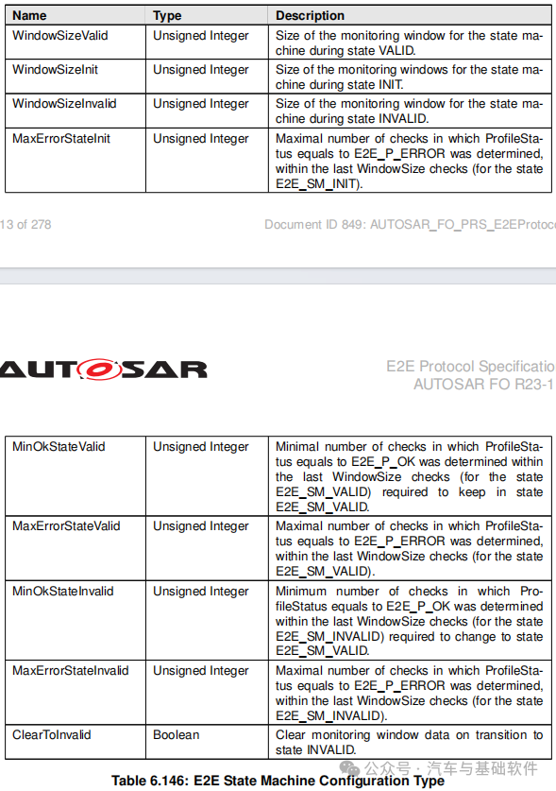
Task: Click the "AUTOSAR FO R23-1" header text
Action: pos(484,385)
